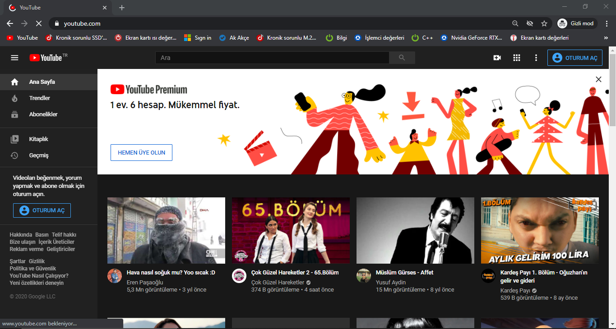The width and height of the screenshot is (616, 329).
Task: Open the Sign in bookmark
Action: click(x=198, y=38)
